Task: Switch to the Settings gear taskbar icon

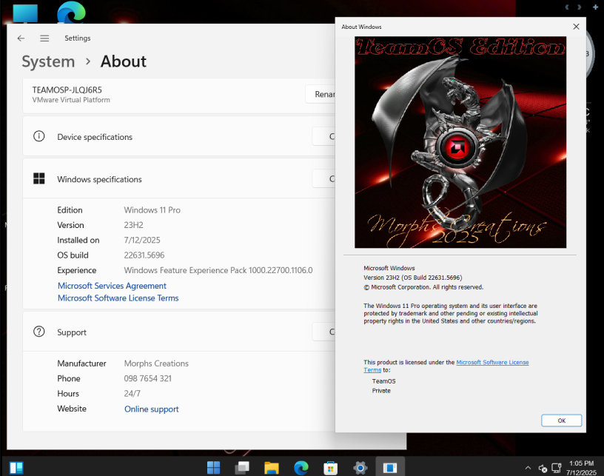Action: click(360, 468)
